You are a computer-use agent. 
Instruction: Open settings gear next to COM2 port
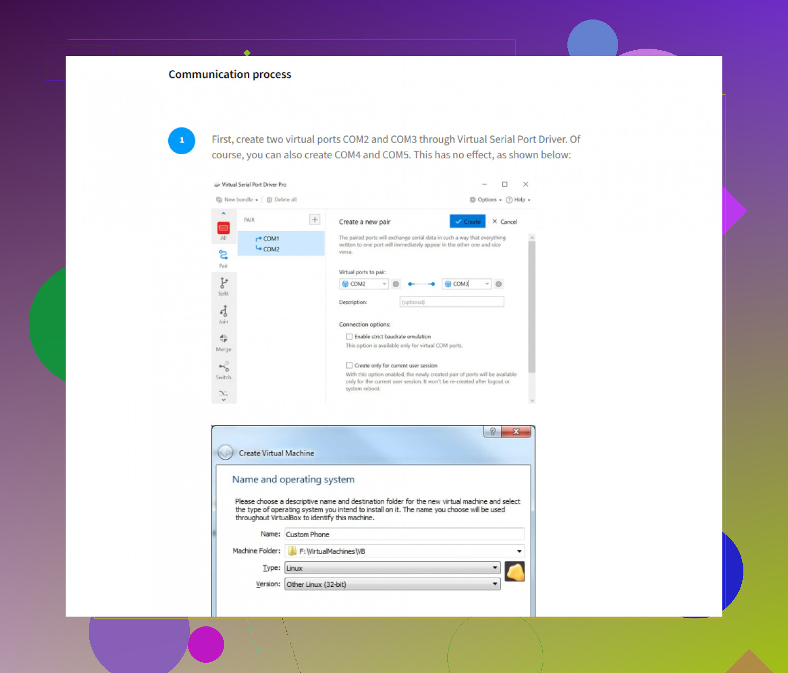(396, 284)
